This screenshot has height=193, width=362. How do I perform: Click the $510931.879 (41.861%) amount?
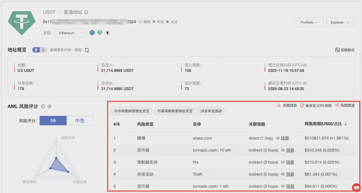(x=327, y=138)
